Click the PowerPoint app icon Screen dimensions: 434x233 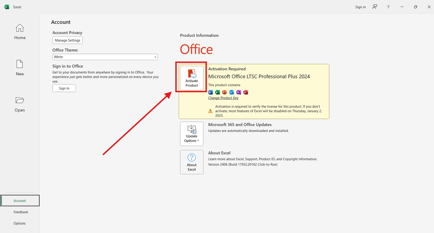[224, 92]
